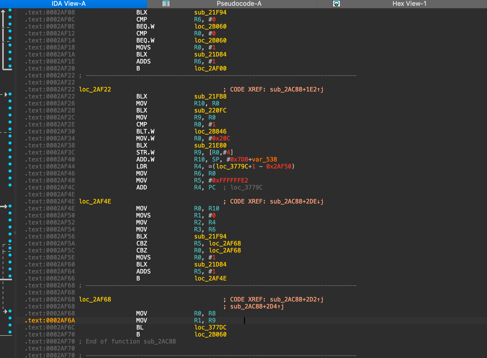
Task: Follow sub_21E80 call at 0002AF38
Action: (210, 145)
